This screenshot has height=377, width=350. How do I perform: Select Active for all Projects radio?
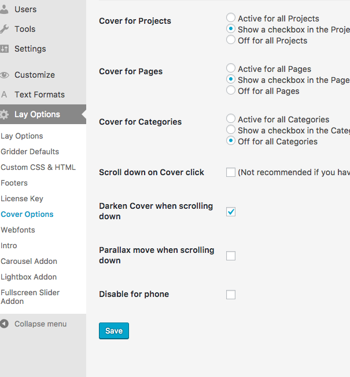coord(231,19)
